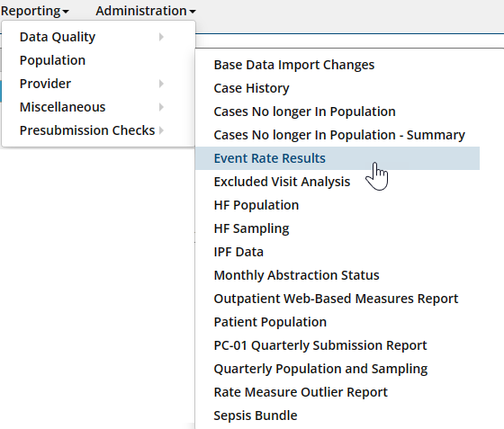Image resolution: width=504 pixels, height=429 pixels.
Task: Expand the Presubmission Checks submenu arrow
Action: [161, 130]
